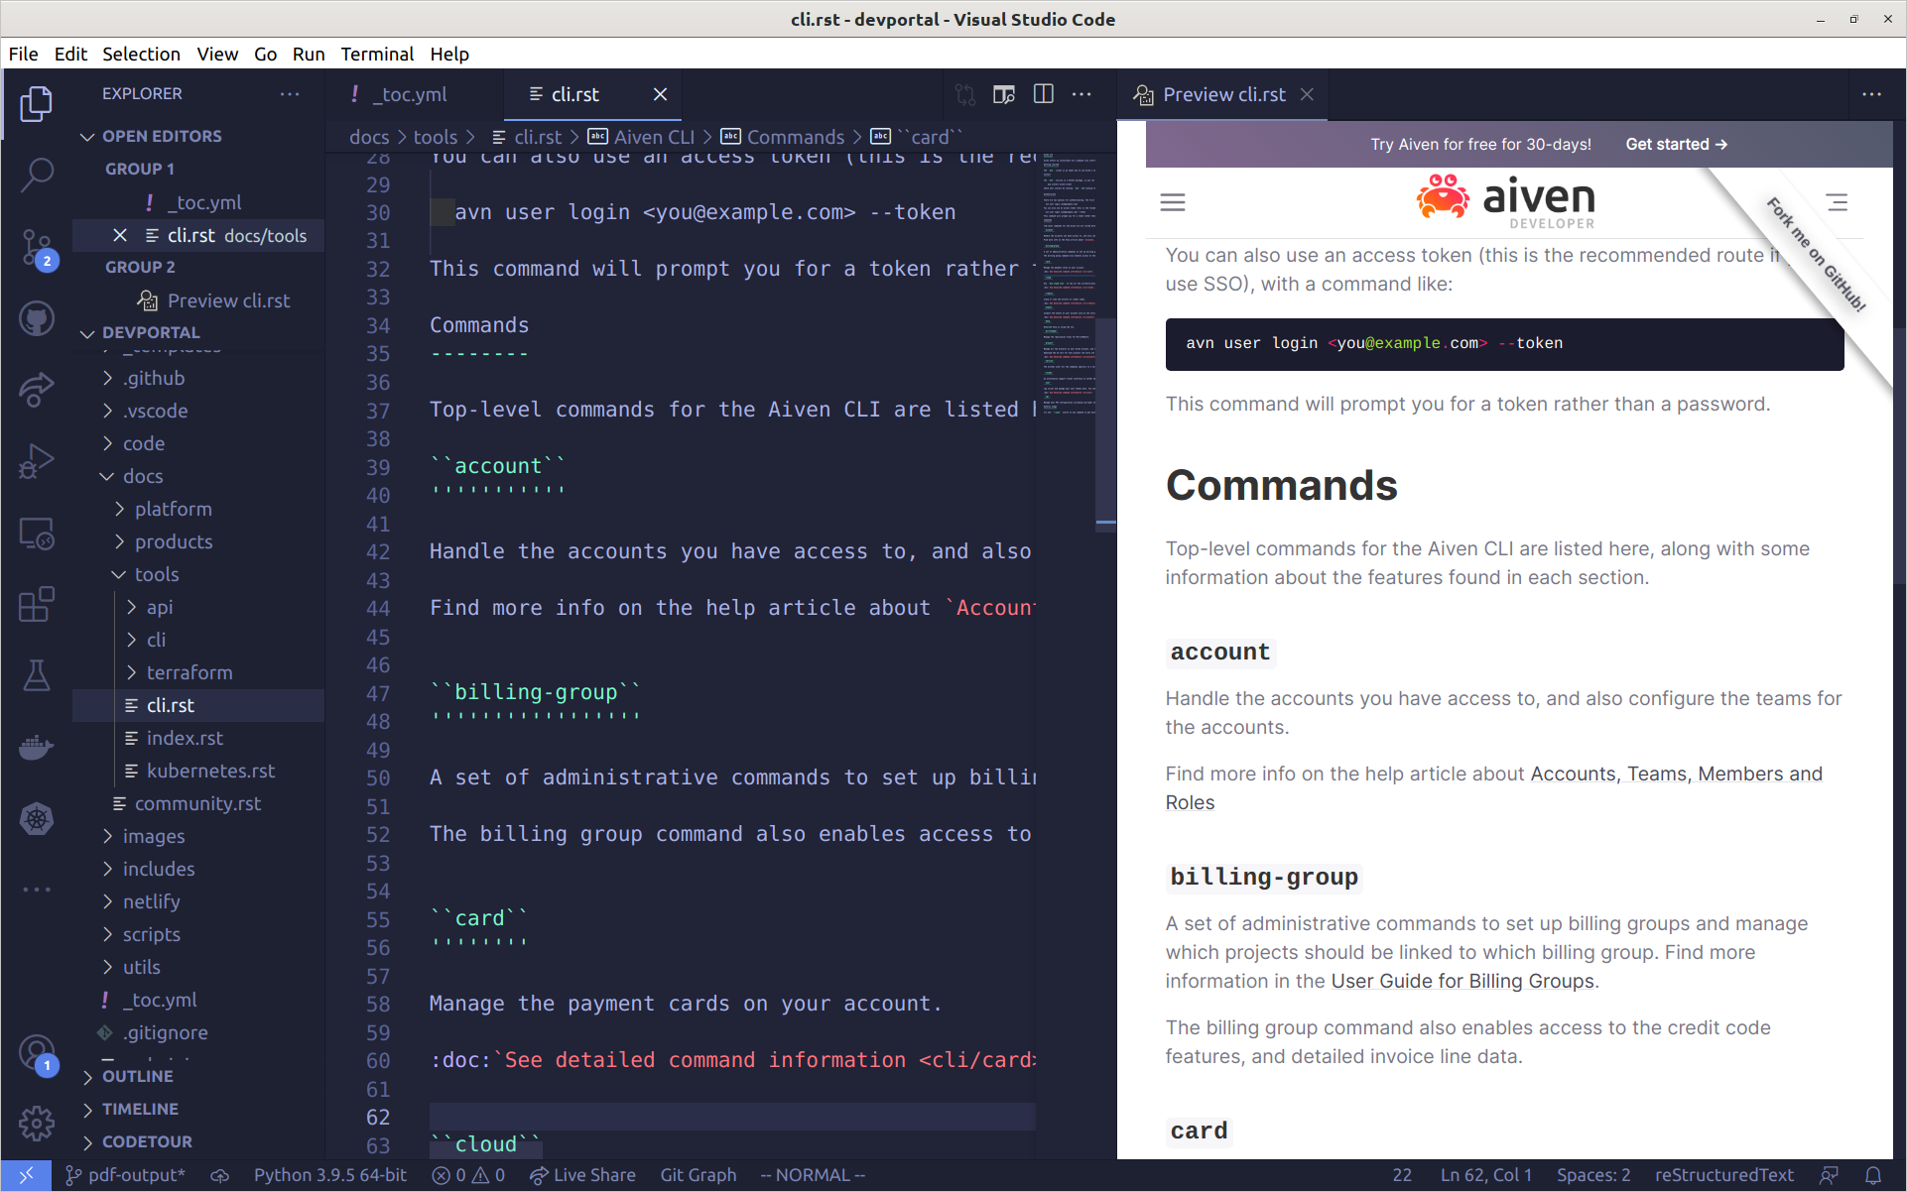
Task: Expand the .github folder
Action: click(153, 378)
